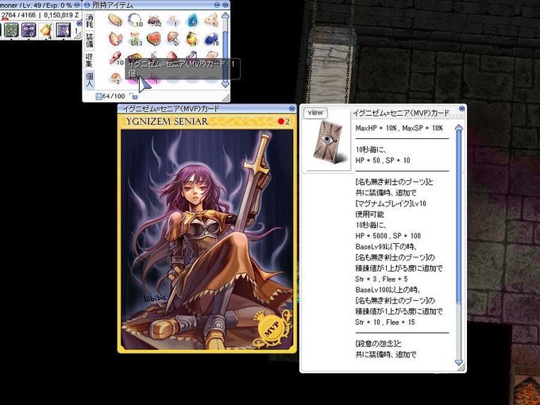Select the 収集 collection tab

click(x=90, y=60)
